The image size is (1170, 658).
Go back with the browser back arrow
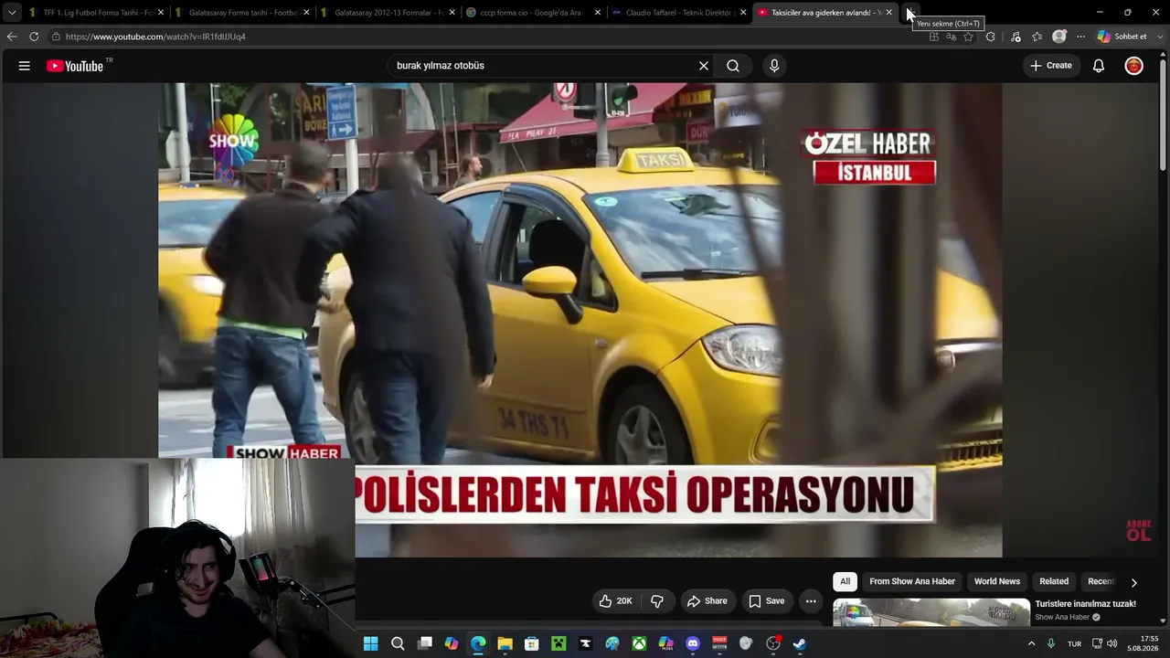pos(12,37)
